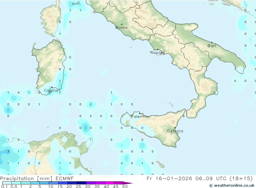Click the 15–20 mm legend swatch
The height and width of the screenshot is (188, 256).
click(63, 183)
